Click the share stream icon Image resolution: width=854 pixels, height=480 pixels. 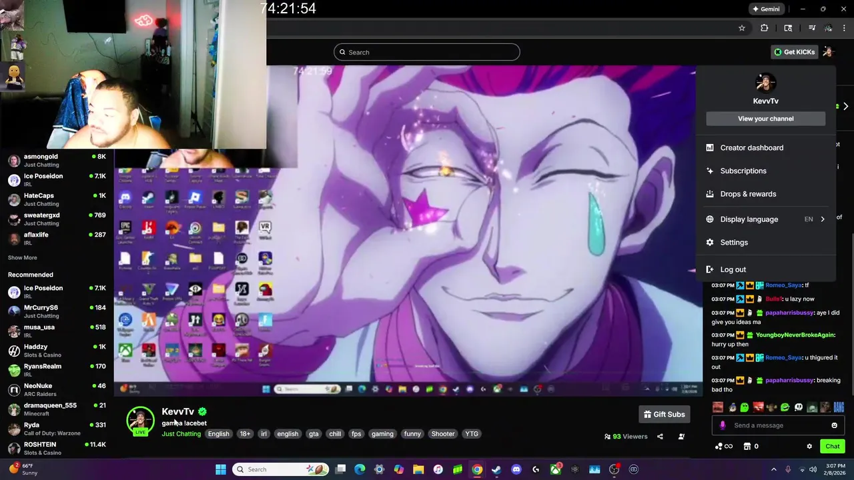click(660, 437)
